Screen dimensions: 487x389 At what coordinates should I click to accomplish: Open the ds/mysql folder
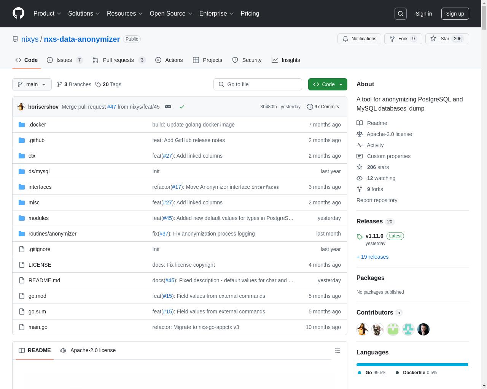pyautogui.click(x=39, y=171)
